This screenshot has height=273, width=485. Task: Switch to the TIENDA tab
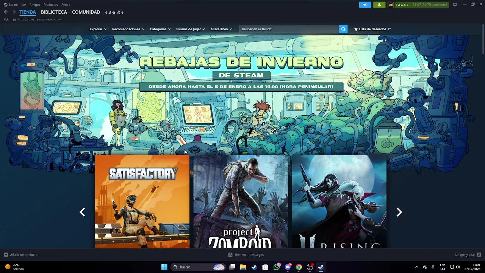tap(28, 12)
